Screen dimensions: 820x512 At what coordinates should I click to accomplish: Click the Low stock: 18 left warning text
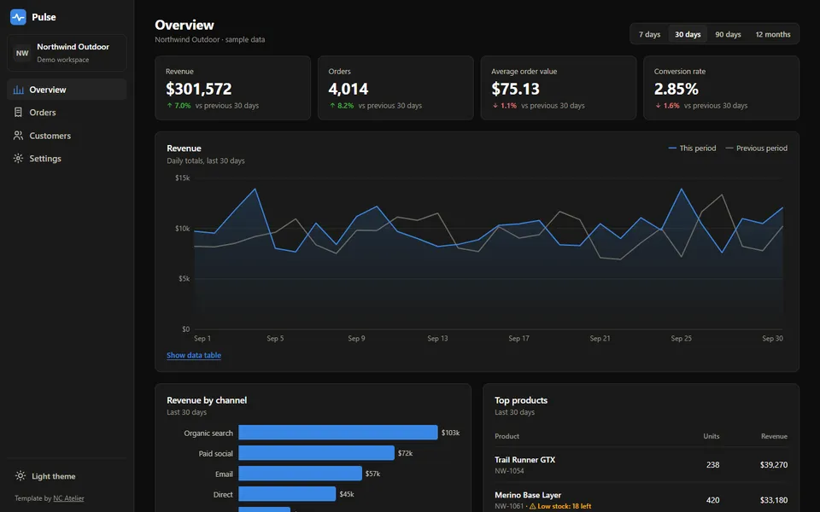click(x=565, y=506)
